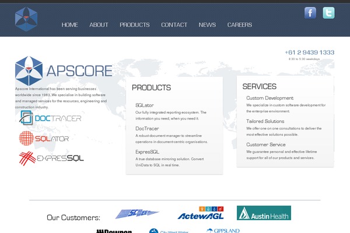This screenshot has width=350, height=233.
Task: Click the Downer customer logo
Action: point(114,231)
